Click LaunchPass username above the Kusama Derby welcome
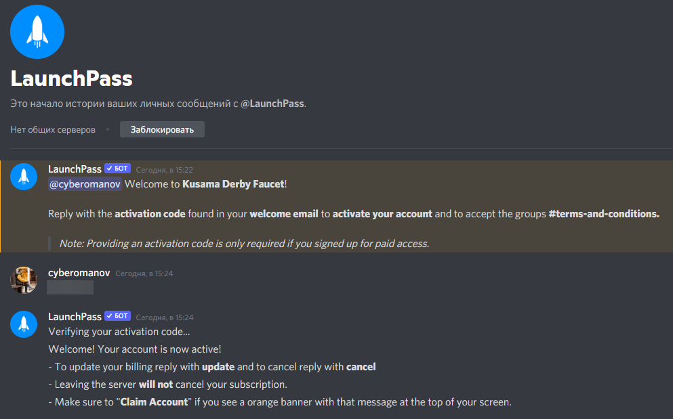Image resolution: width=673 pixels, height=419 pixels. 75,169
